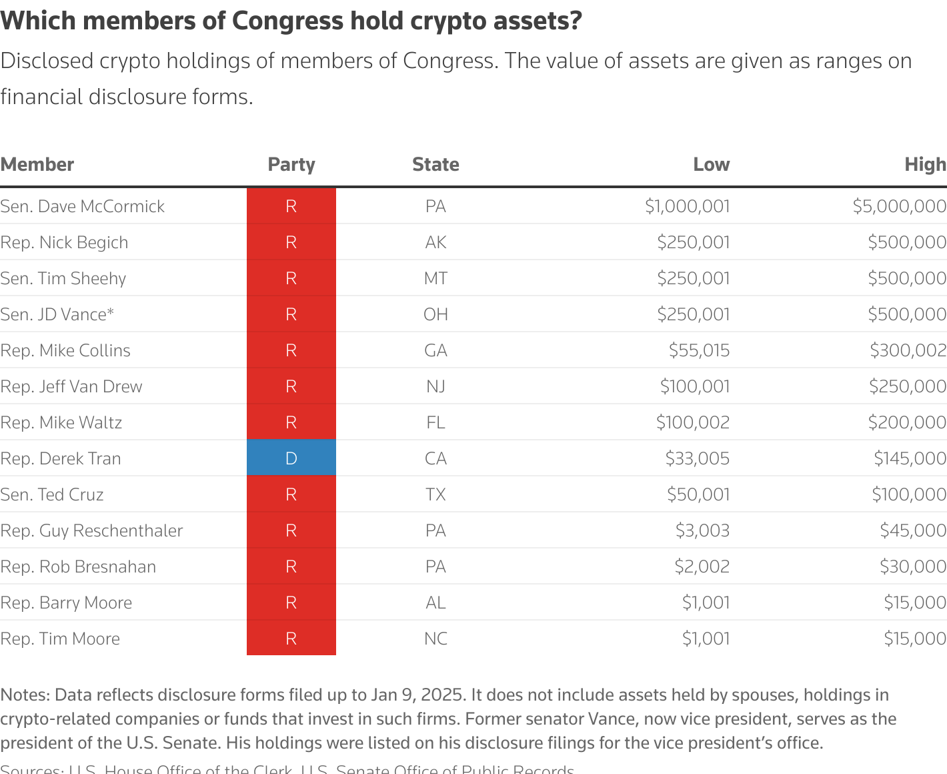Click the Notes paragraph text

(x=448, y=719)
